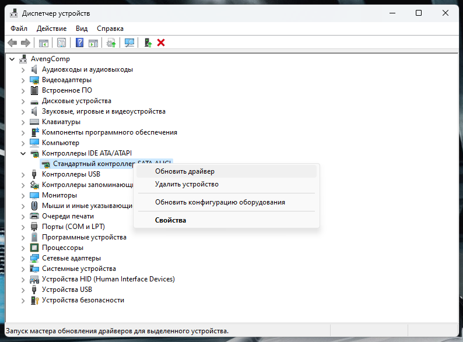Image resolution: width=463 pixels, height=342 pixels.
Task: Choose Обновить конфигурацию оборудования
Action: [x=226, y=202]
